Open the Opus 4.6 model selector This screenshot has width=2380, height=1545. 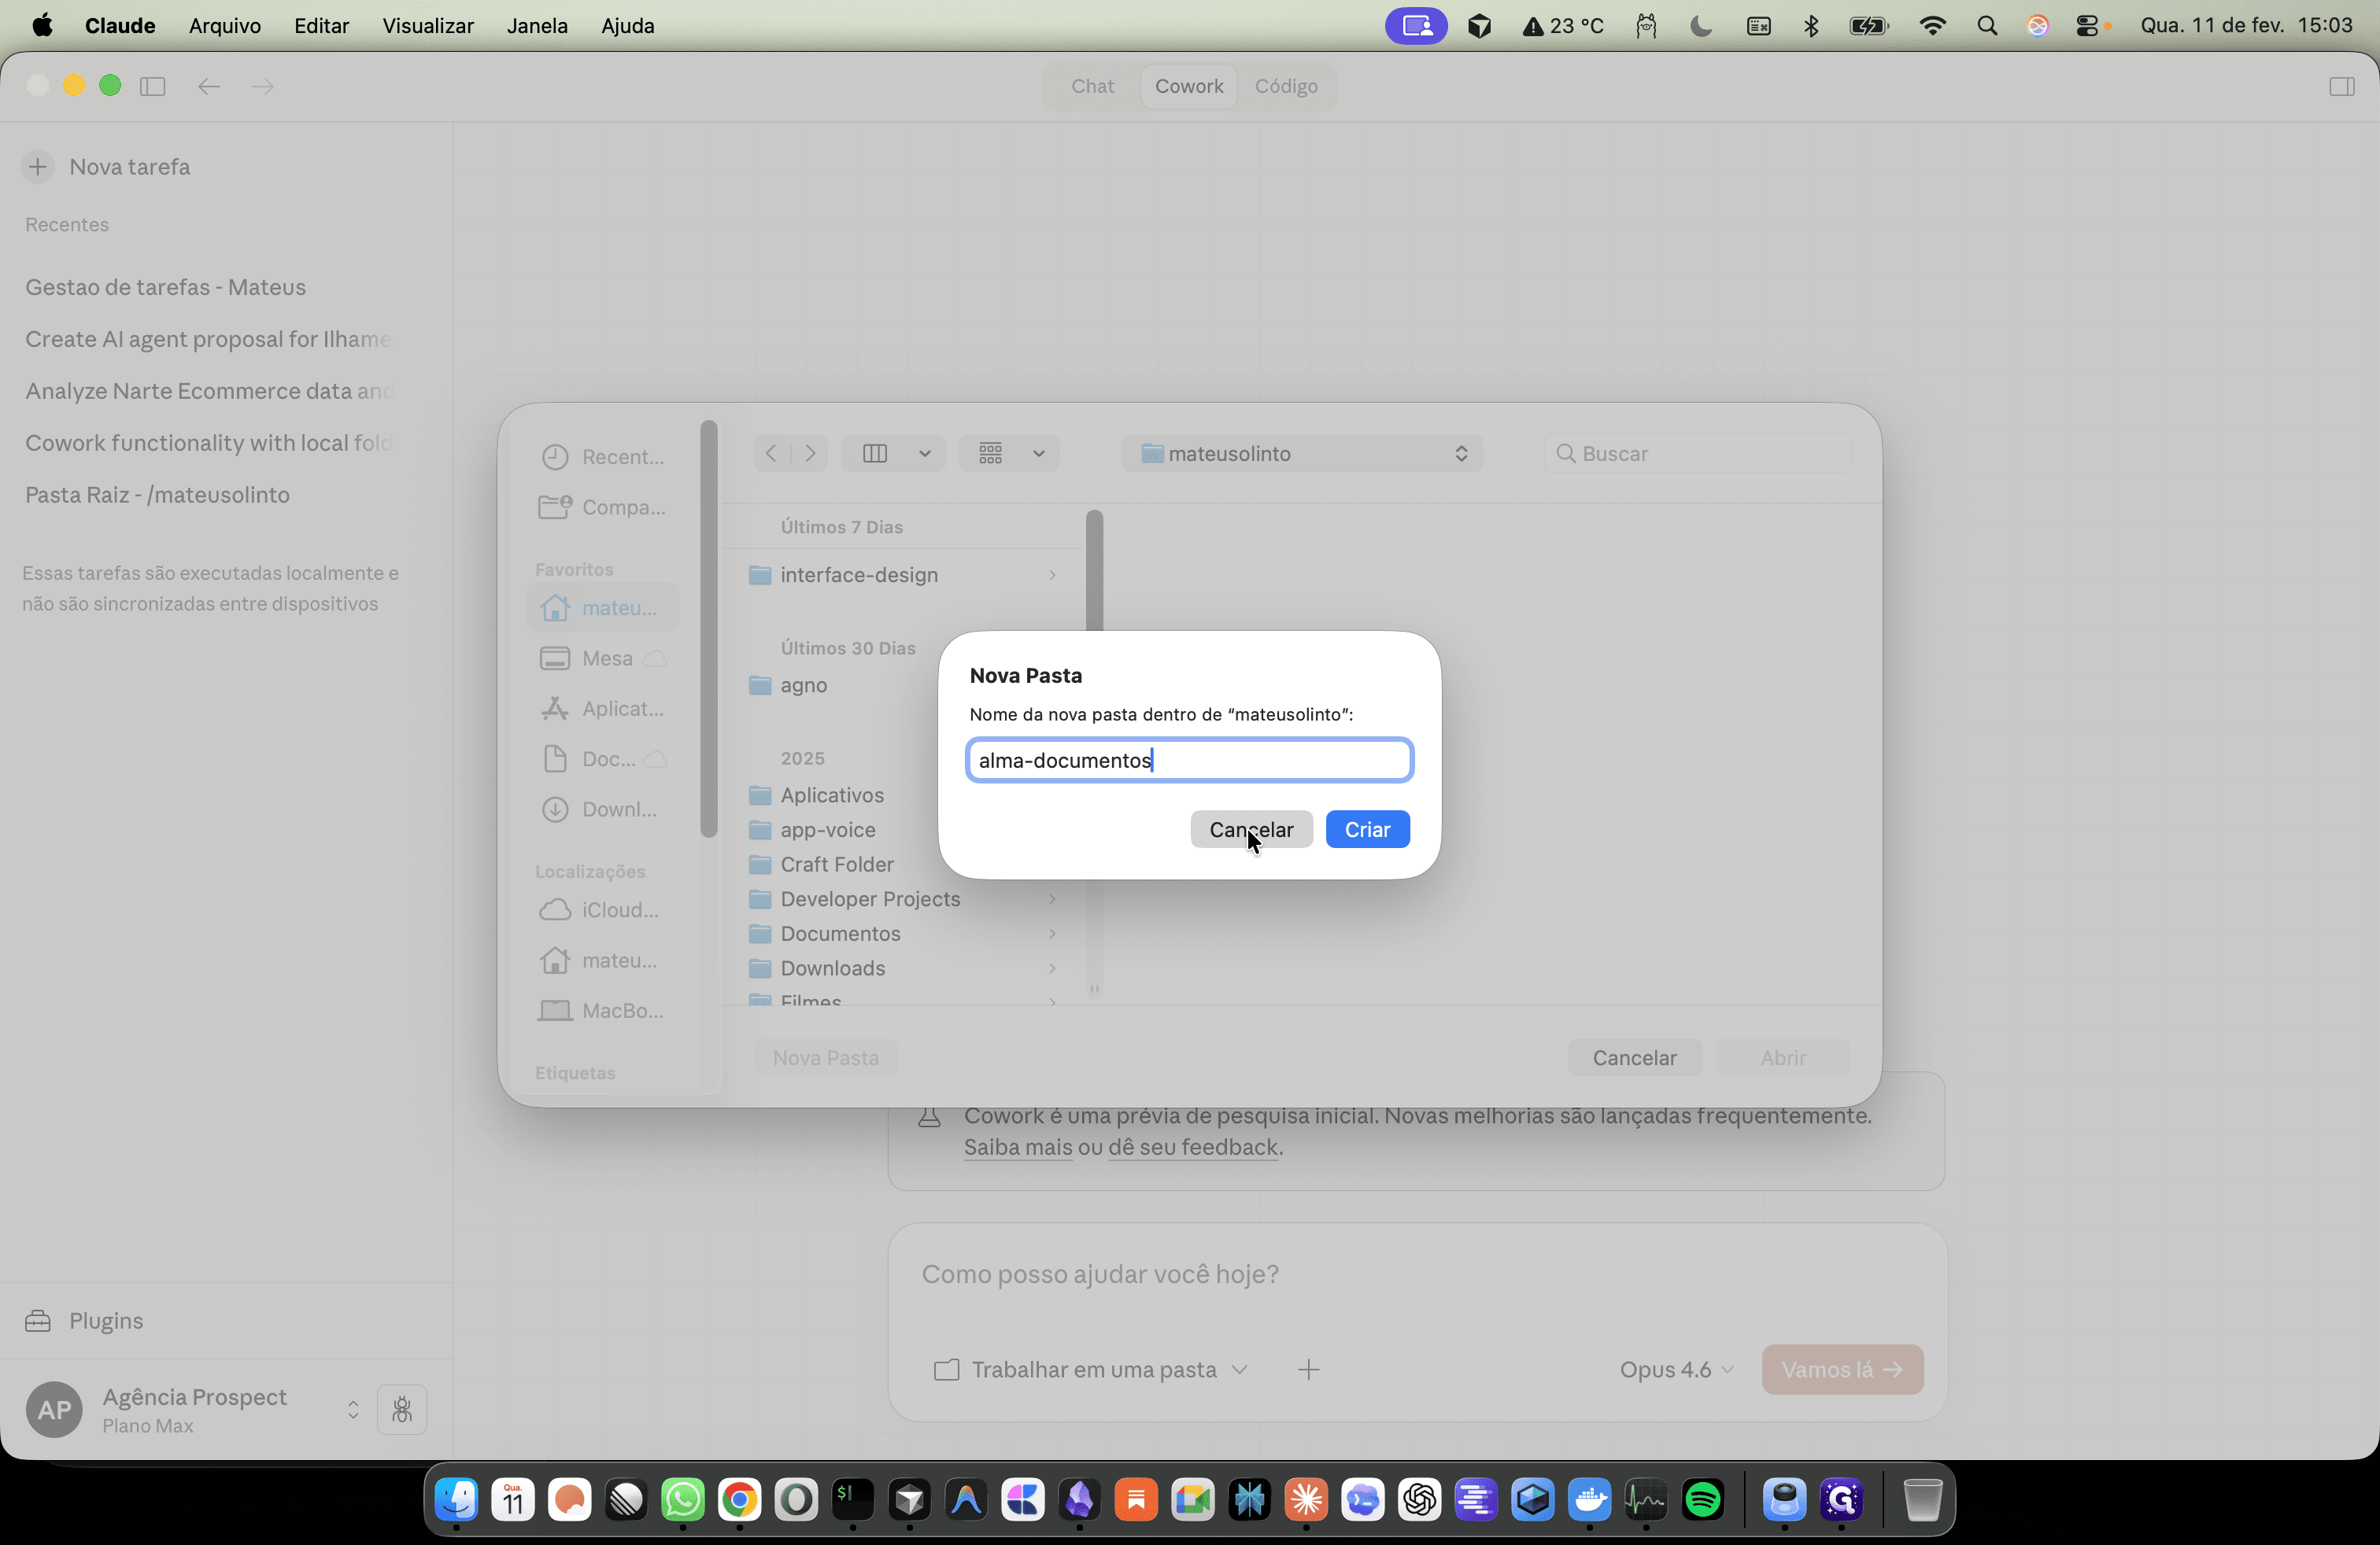(x=1676, y=1370)
